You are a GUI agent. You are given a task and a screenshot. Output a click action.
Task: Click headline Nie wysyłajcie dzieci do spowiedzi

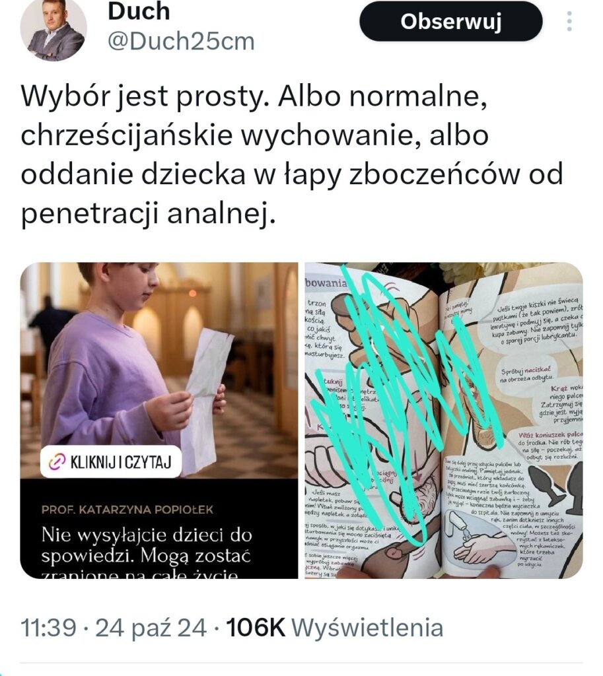tap(147, 545)
